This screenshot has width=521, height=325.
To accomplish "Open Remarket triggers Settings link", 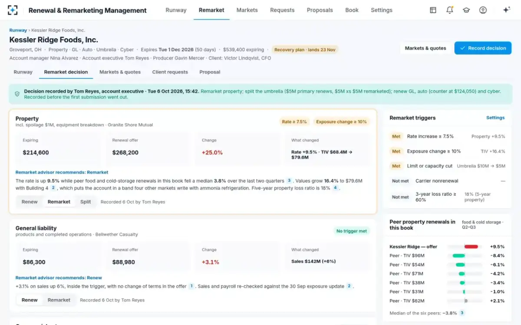I will click(x=495, y=117).
